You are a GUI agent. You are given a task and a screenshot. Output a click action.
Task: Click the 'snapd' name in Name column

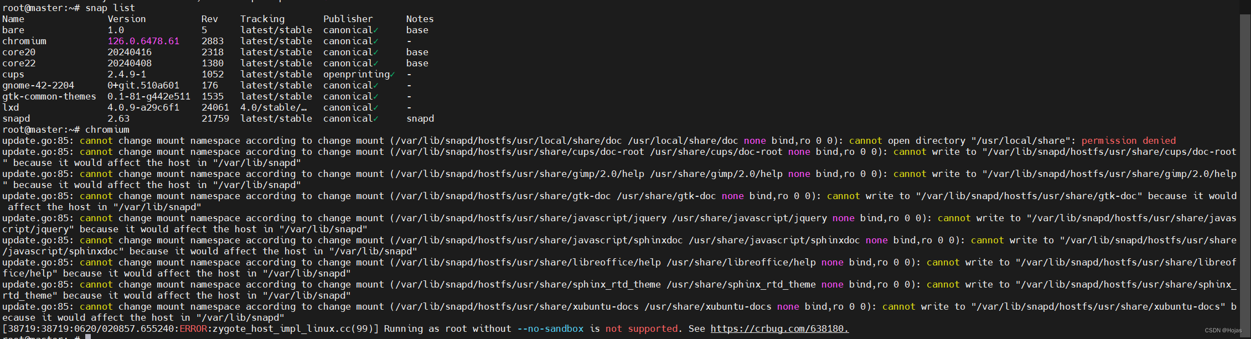click(x=16, y=119)
